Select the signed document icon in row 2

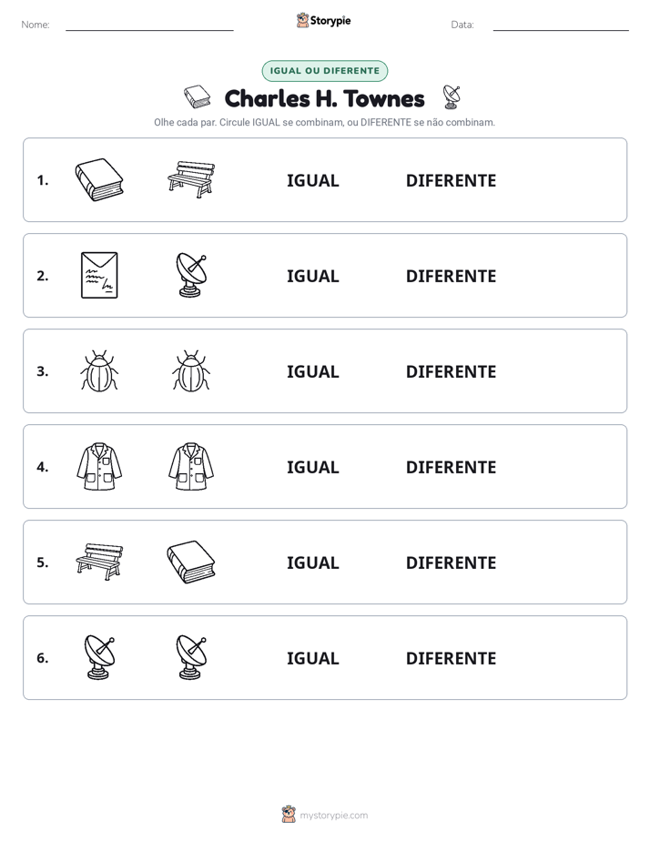99,275
